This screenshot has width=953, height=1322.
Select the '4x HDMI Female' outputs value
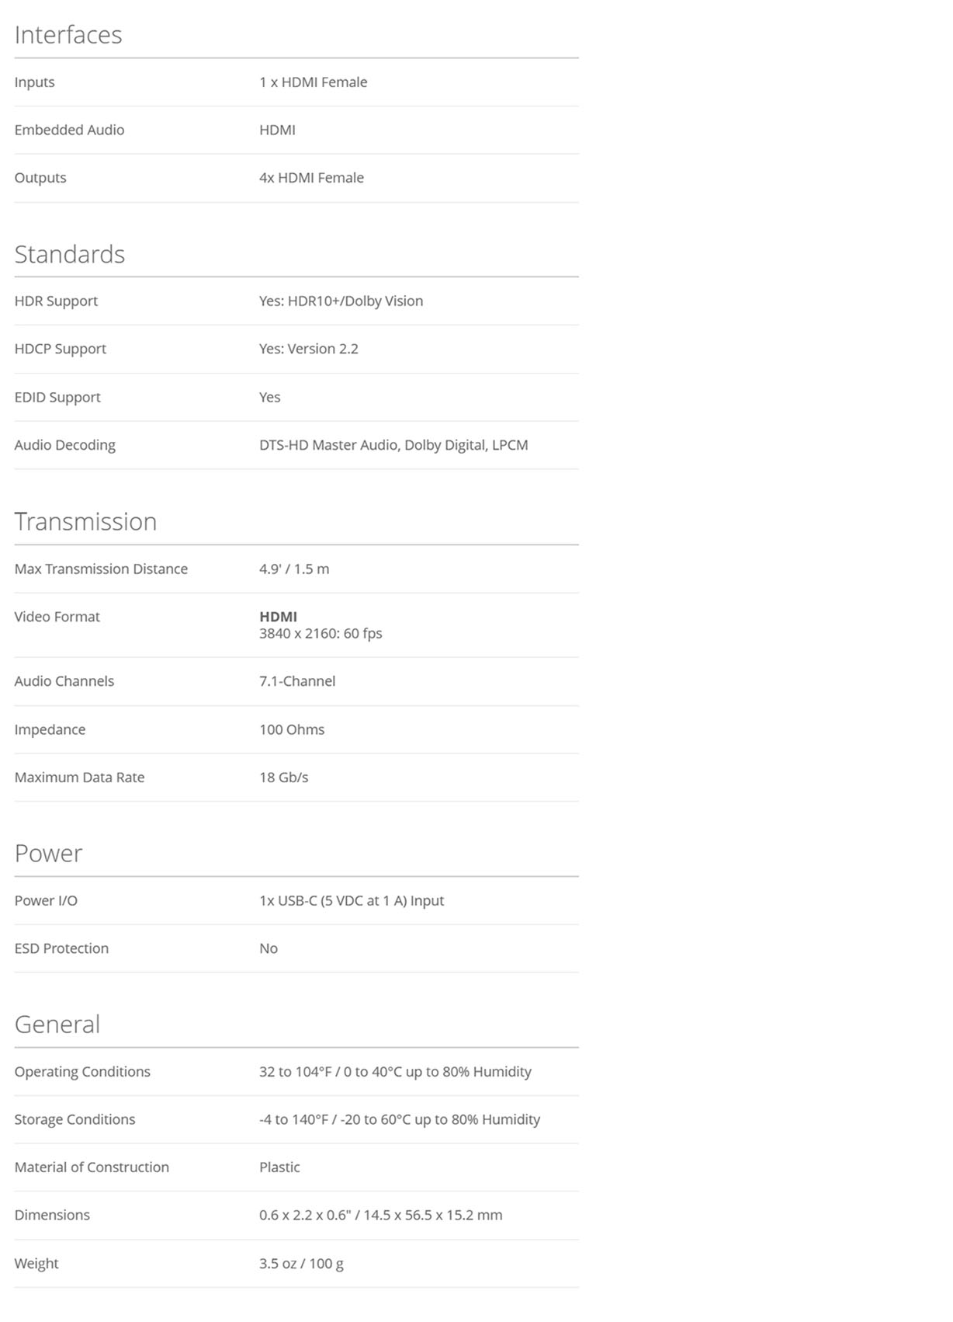311,178
